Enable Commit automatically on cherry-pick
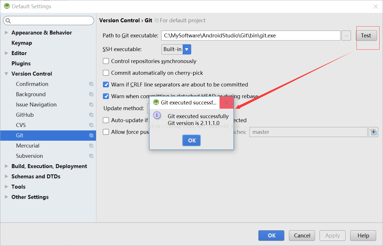The height and width of the screenshot is (246, 383). tap(106, 73)
